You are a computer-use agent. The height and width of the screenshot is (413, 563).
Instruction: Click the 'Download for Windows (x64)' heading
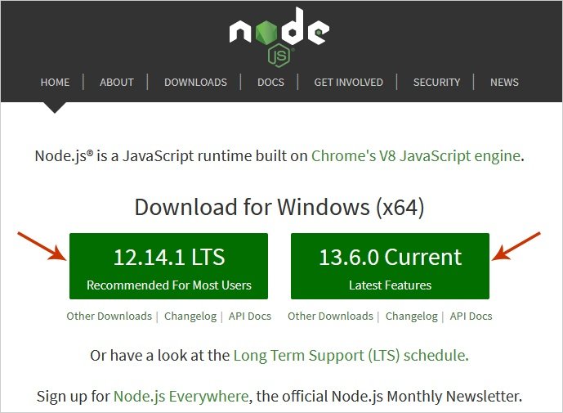pos(279,208)
